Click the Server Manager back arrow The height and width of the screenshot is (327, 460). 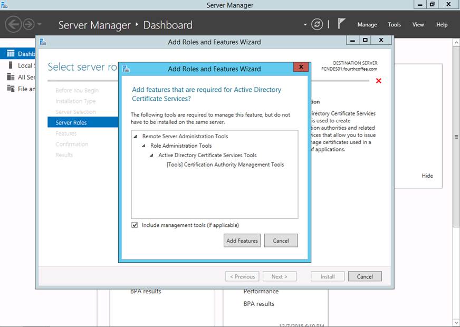(13, 24)
